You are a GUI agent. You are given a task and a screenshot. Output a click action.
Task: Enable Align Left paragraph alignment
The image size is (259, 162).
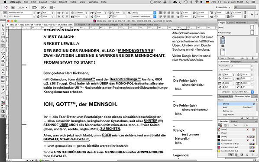coord(161,13)
